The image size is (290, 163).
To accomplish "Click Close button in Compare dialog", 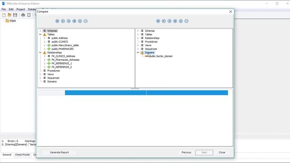I will (x=222, y=153).
